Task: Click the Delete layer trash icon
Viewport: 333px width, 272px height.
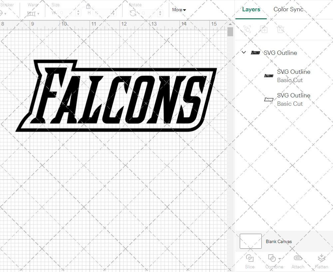Action: click(280, 29)
